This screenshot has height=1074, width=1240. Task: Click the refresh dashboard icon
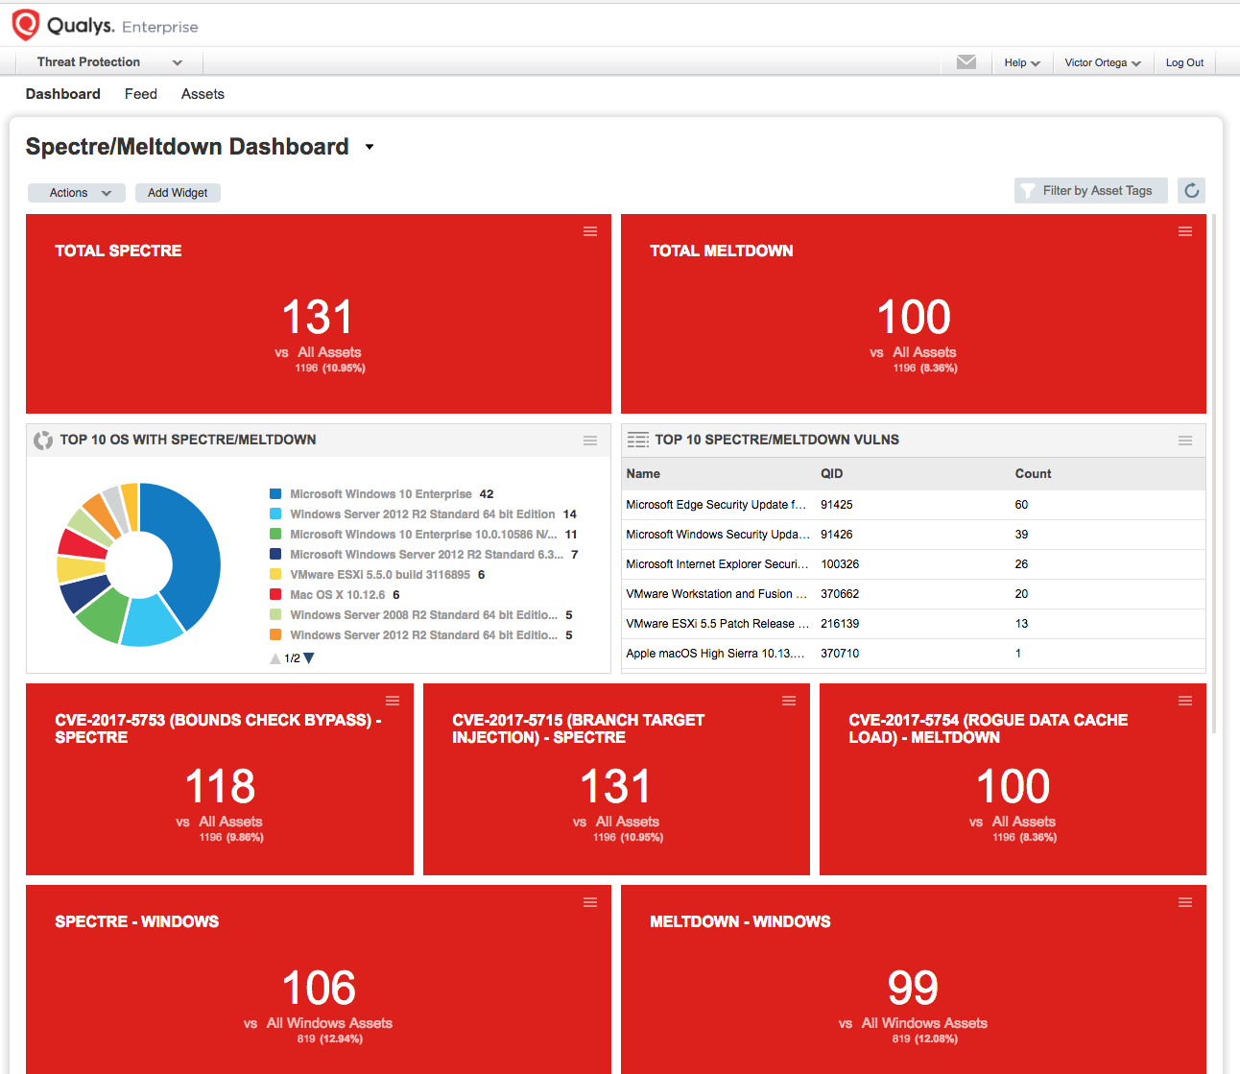point(1191,191)
